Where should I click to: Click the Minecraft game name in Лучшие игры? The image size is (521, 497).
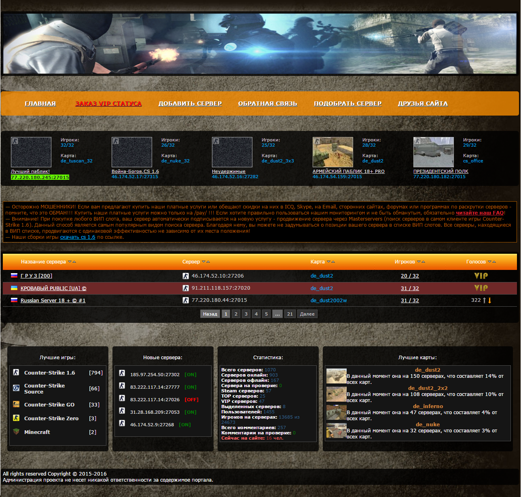37,432
